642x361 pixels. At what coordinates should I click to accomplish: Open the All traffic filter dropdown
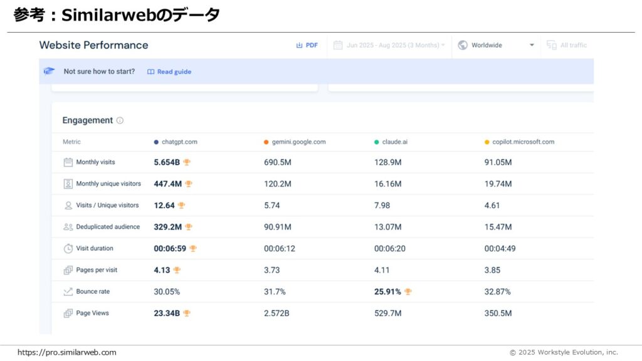coord(567,45)
